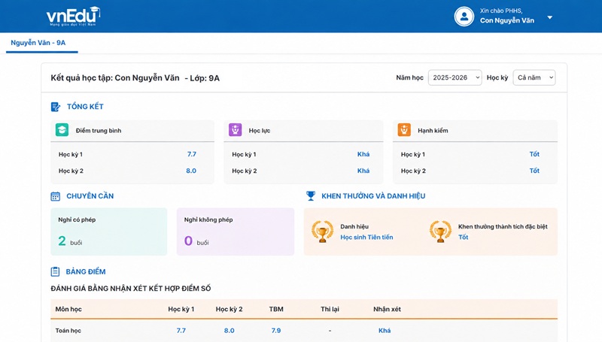Image resolution: width=602 pixels, height=342 pixels.
Task: Click the blue trophy icon
Action: (311, 196)
